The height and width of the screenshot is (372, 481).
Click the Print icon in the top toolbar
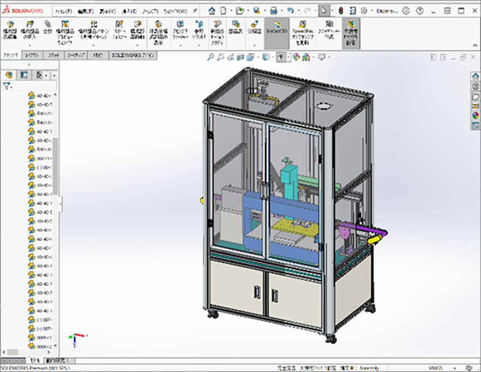[x=274, y=10]
